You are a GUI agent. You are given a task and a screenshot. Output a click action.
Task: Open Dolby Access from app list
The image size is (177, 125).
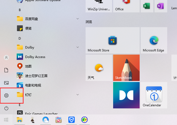coord(35,57)
